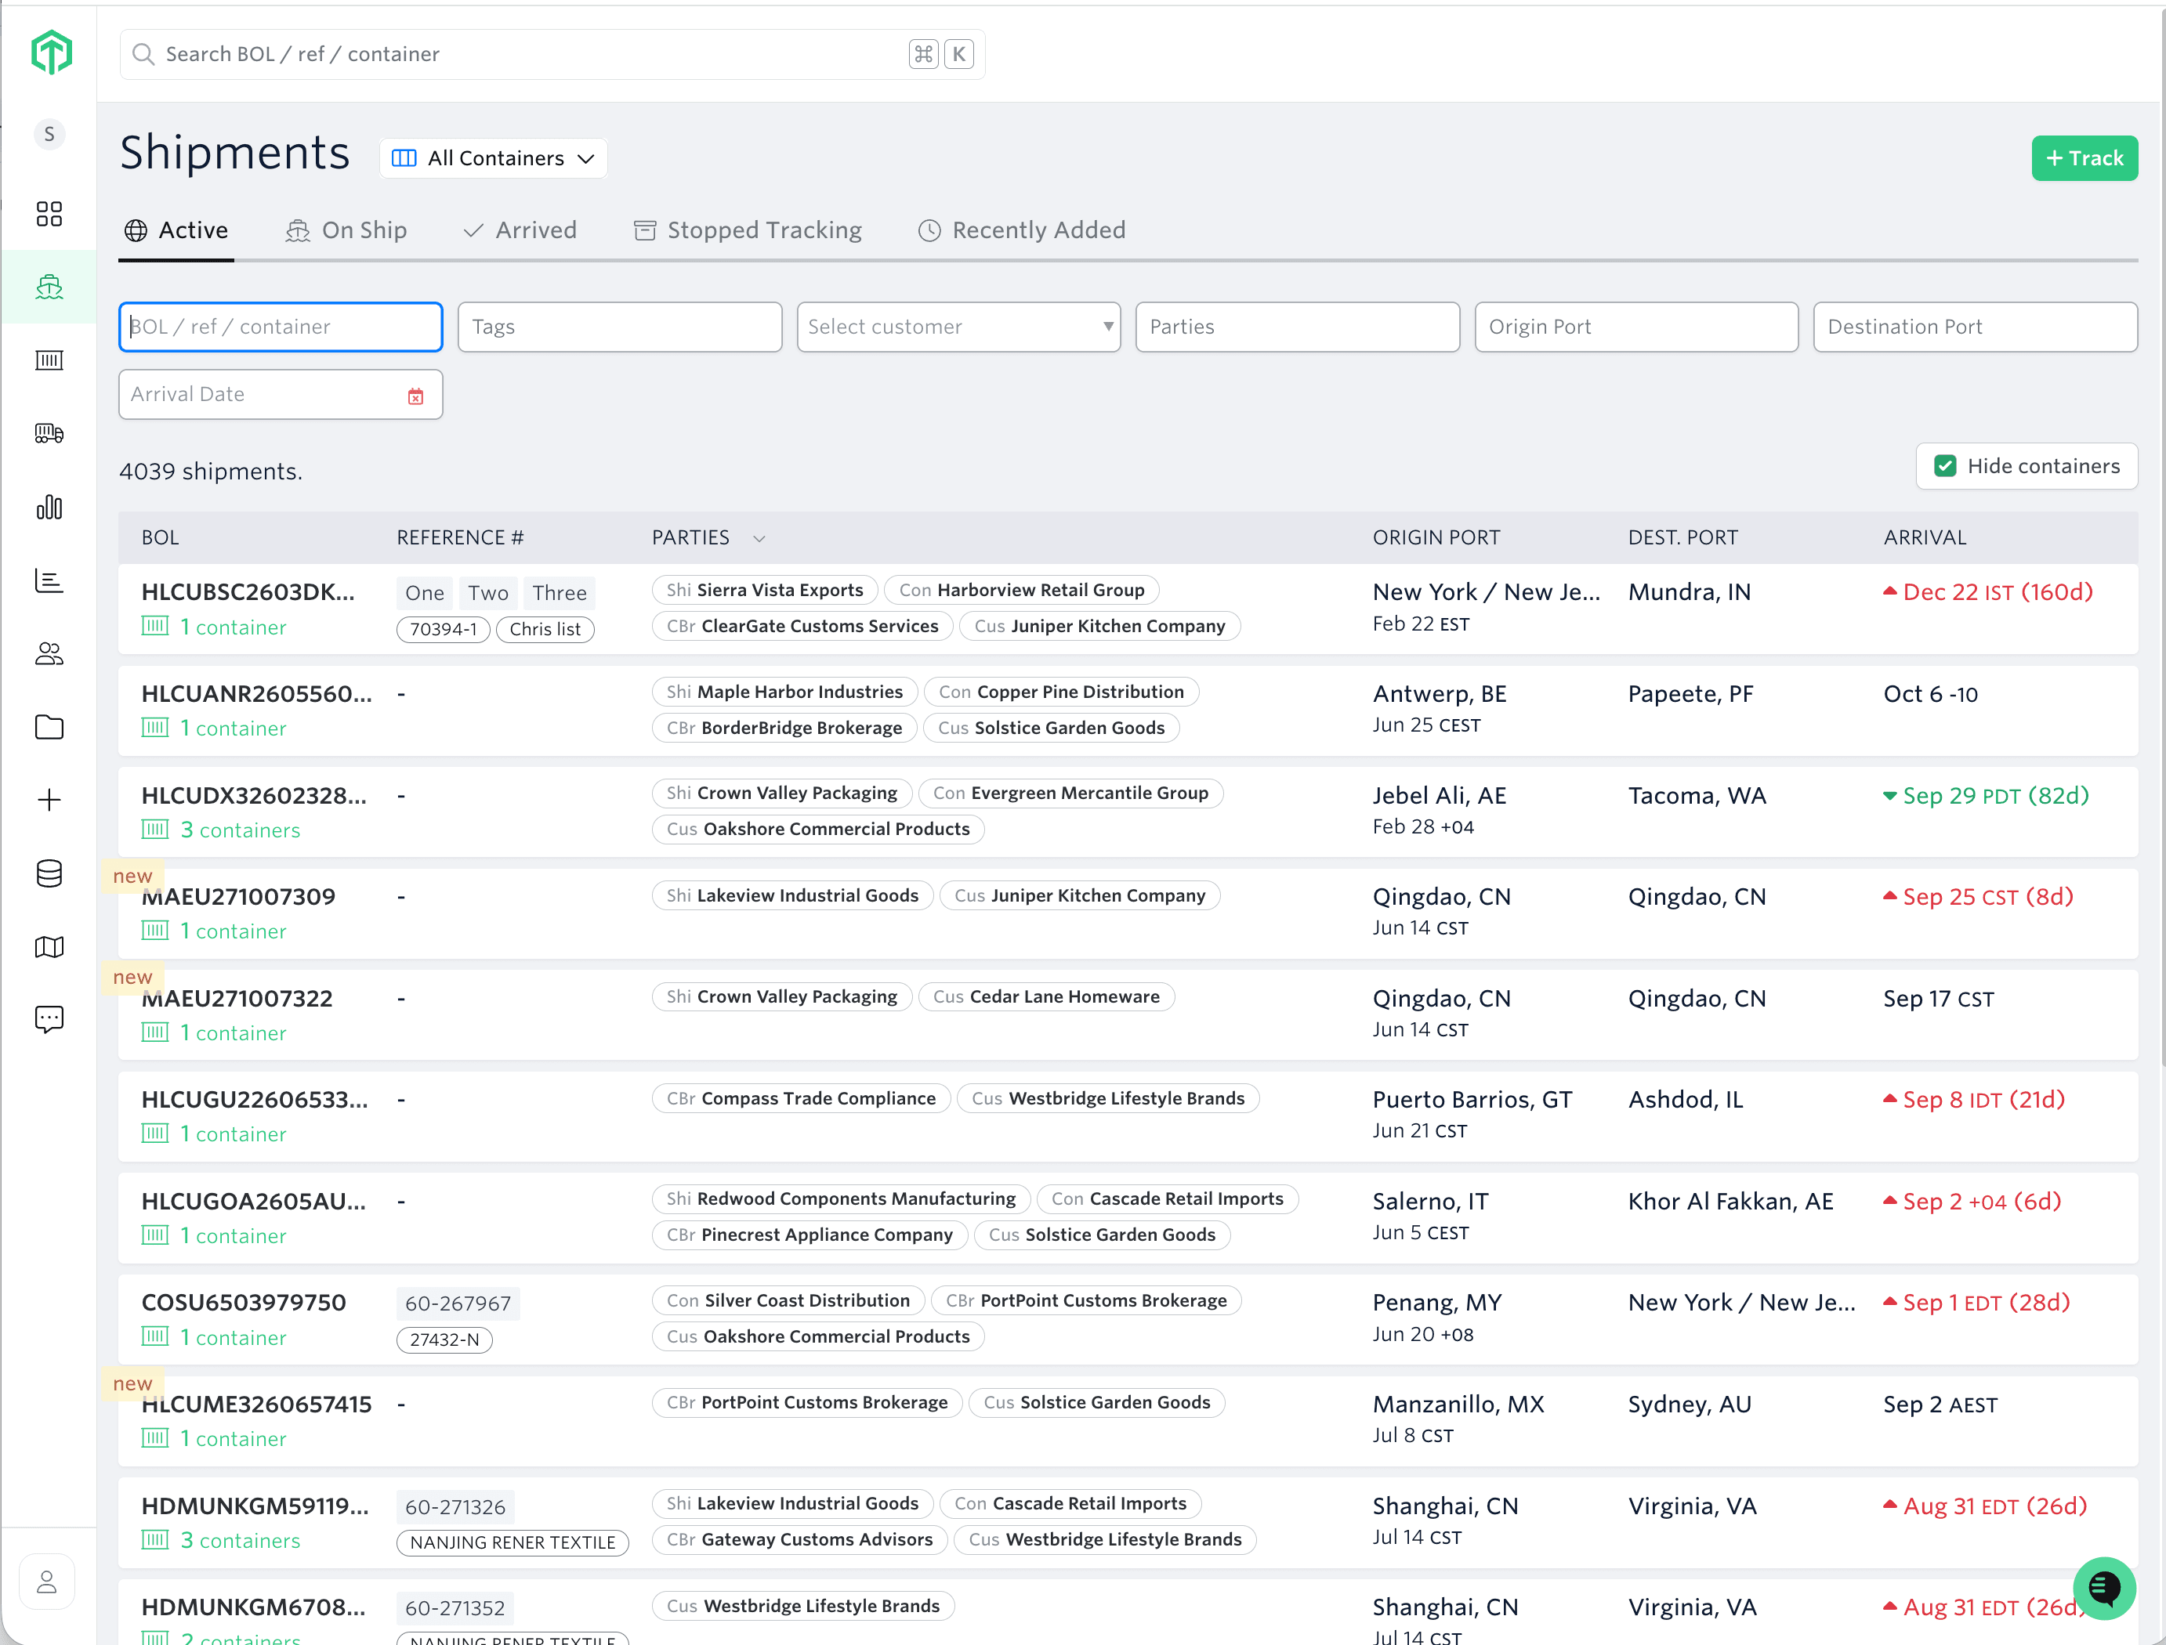Open the database stack icon in sidebar
Screen dimensions: 2166x1645
click(x=49, y=873)
